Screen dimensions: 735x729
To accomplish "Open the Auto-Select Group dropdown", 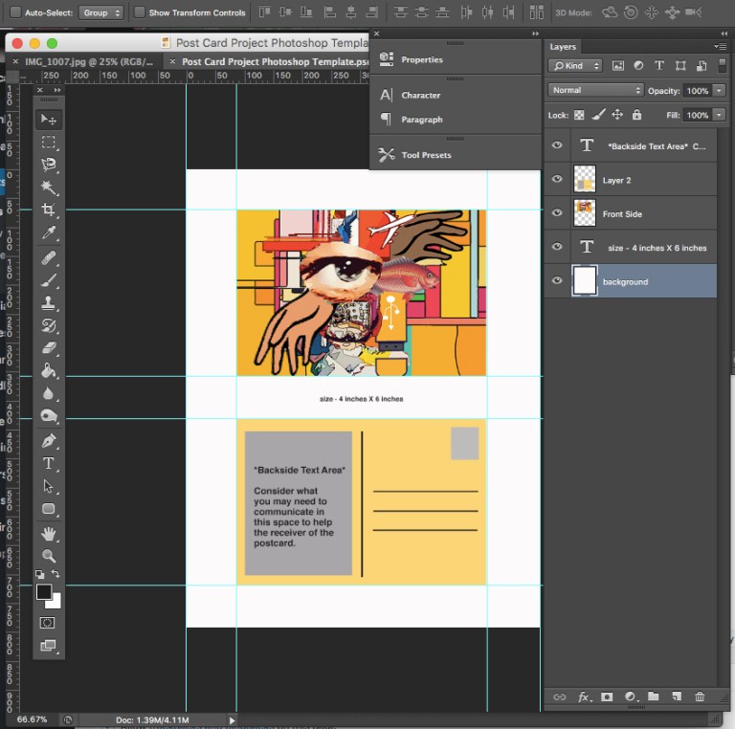I will click(101, 12).
